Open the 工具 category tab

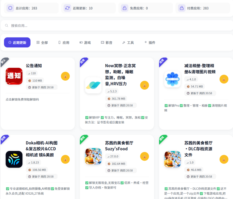(x=128, y=42)
